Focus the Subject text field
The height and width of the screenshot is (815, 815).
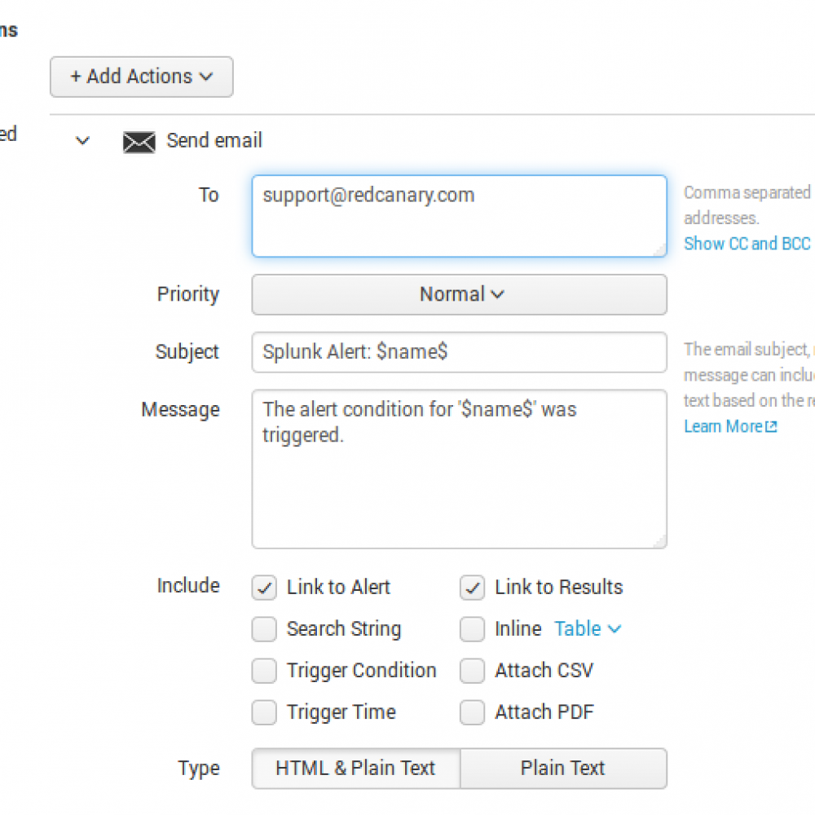click(459, 352)
